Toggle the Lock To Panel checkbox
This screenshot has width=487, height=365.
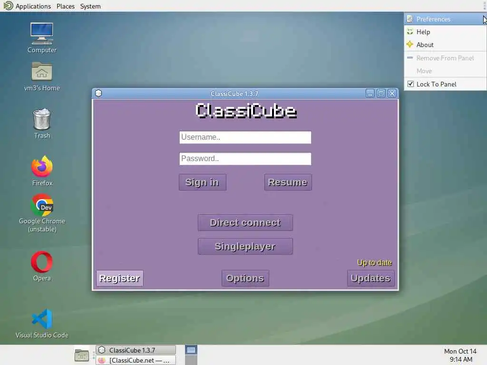pos(410,84)
